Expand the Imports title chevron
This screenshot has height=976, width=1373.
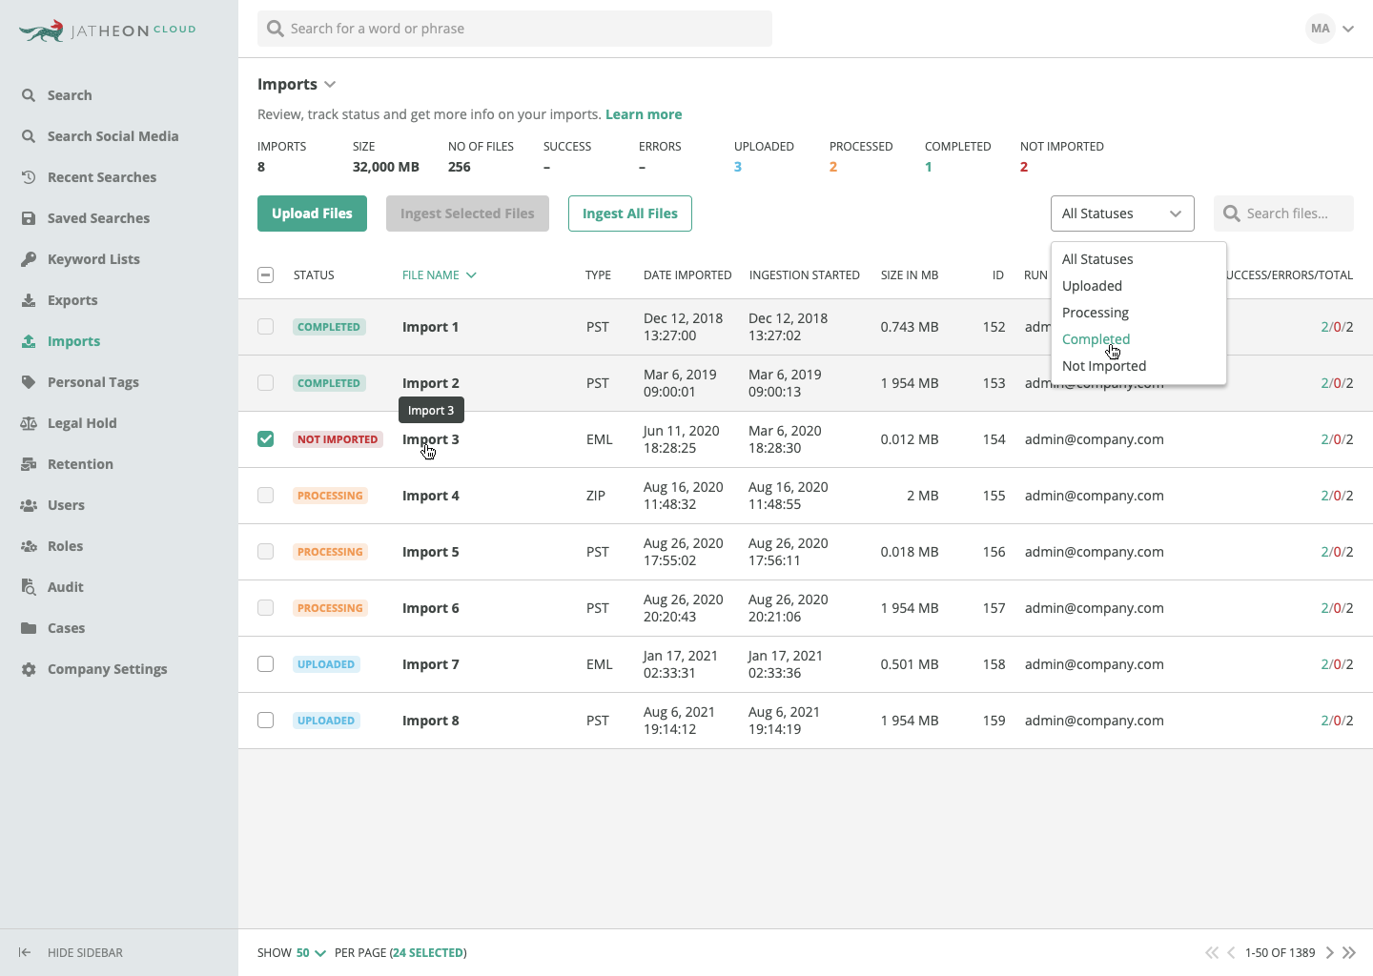coord(330,84)
